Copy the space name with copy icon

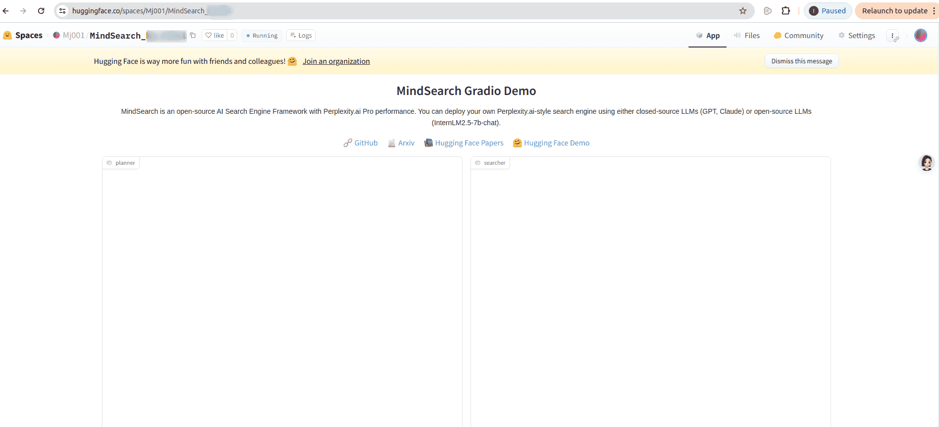(x=193, y=35)
